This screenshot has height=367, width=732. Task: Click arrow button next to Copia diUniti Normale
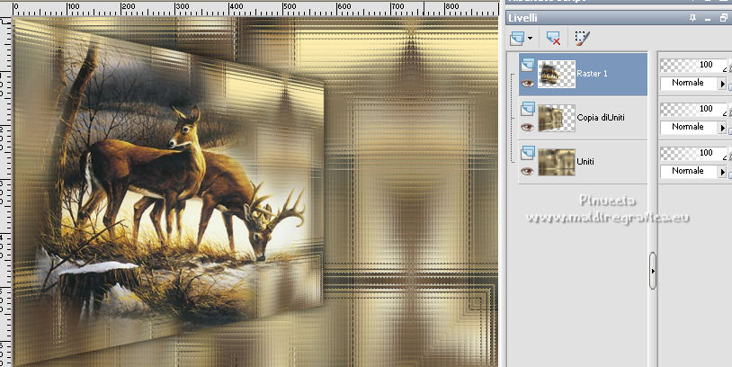723,128
